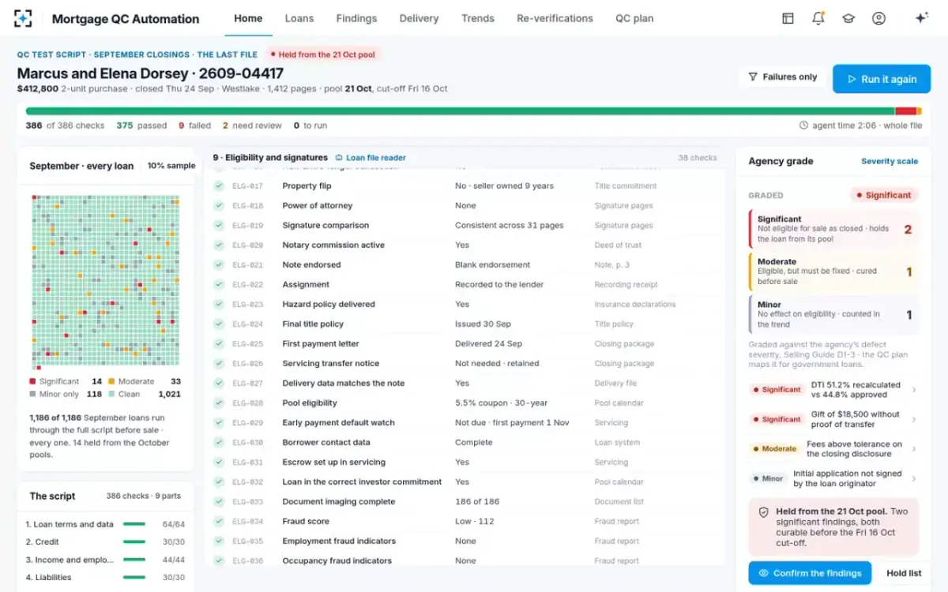Expand the Gift of $18,500 finding

point(833,419)
